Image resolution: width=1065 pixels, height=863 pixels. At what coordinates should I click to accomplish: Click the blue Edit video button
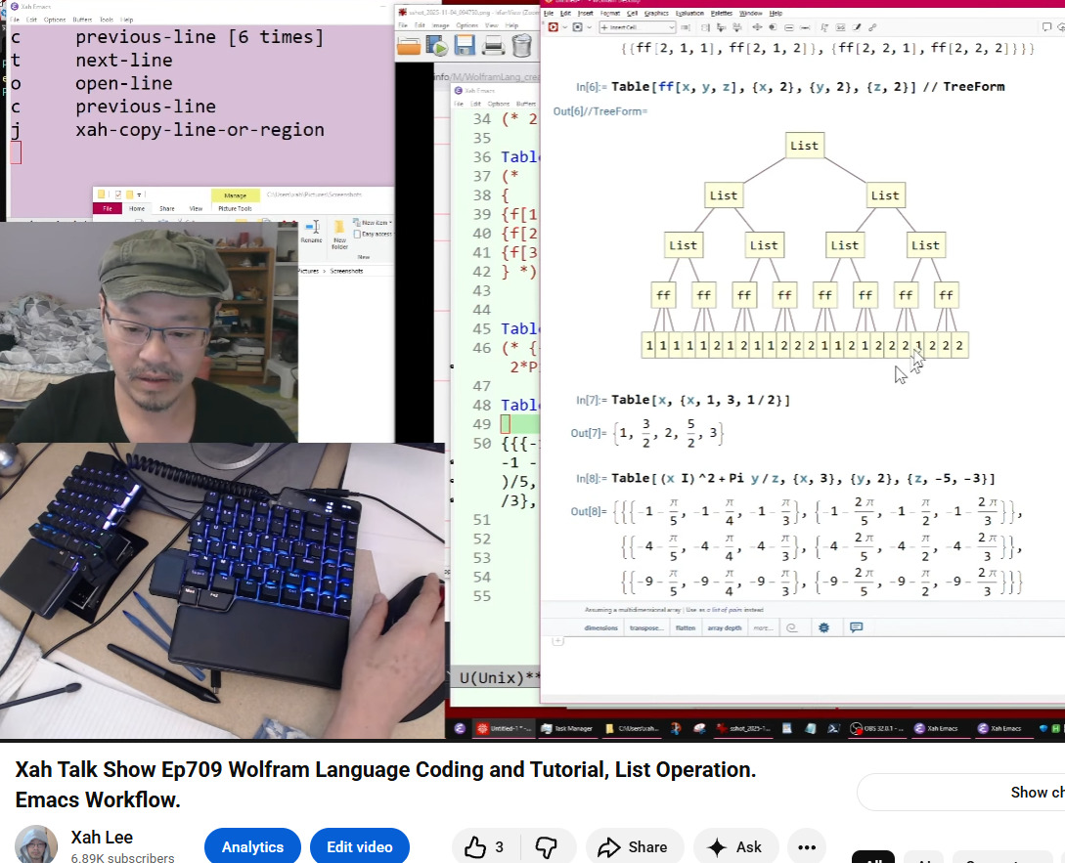click(359, 846)
